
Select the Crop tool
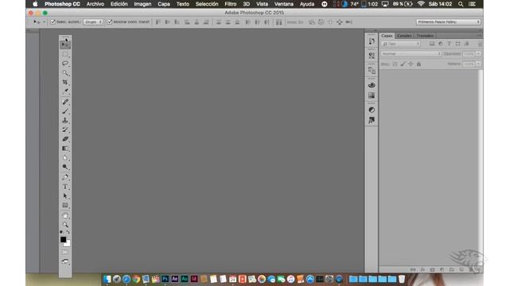pos(65,82)
